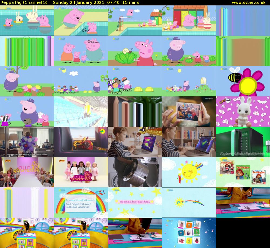270x248 pixels.
Task: Open the milkshake.tv/competitions banner thumbnail
Action: pyautogui.click(x=135, y=202)
